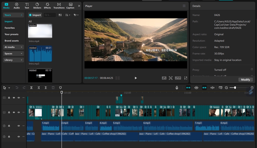
Task: Switch to the Transitions tab
Action: [59, 6]
